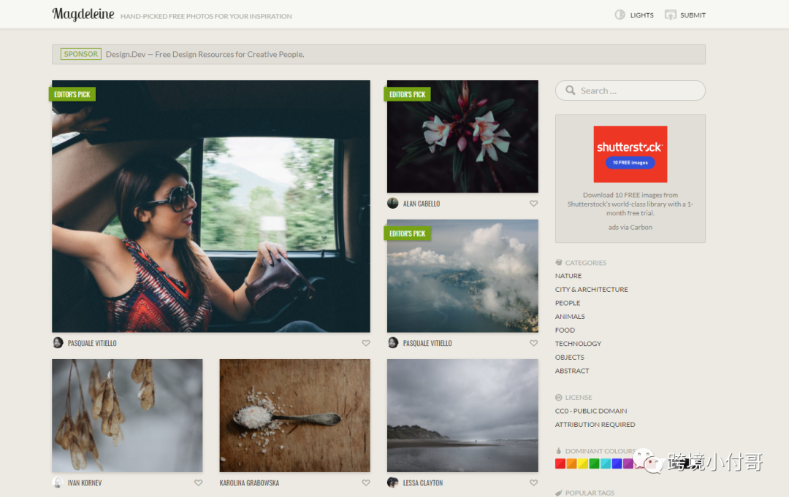Open the aerial clouds coast photo thumbnail
Viewport: 789px width, 497px height.
pyautogui.click(x=462, y=276)
